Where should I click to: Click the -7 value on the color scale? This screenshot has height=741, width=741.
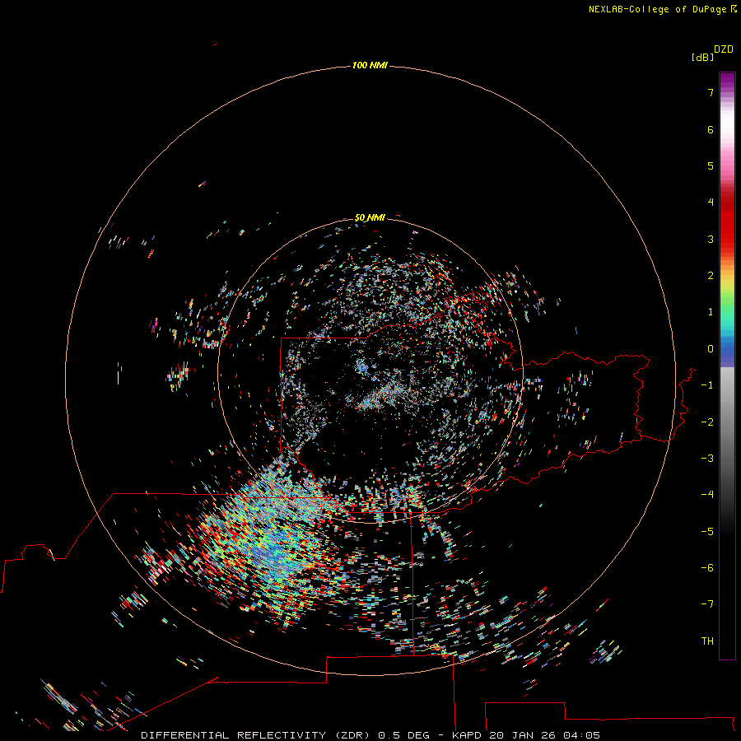click(707, 604)
